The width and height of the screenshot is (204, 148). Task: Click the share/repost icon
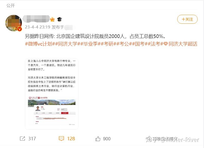pyautogui.click(x=22, y=139)
